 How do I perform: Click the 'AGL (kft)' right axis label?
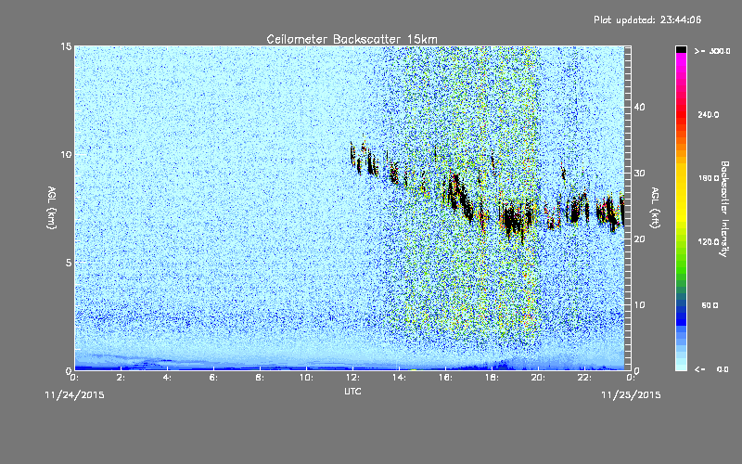point(655,207)
